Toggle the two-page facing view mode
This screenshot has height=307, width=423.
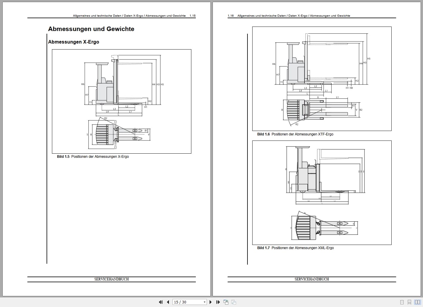coord(418,302)
